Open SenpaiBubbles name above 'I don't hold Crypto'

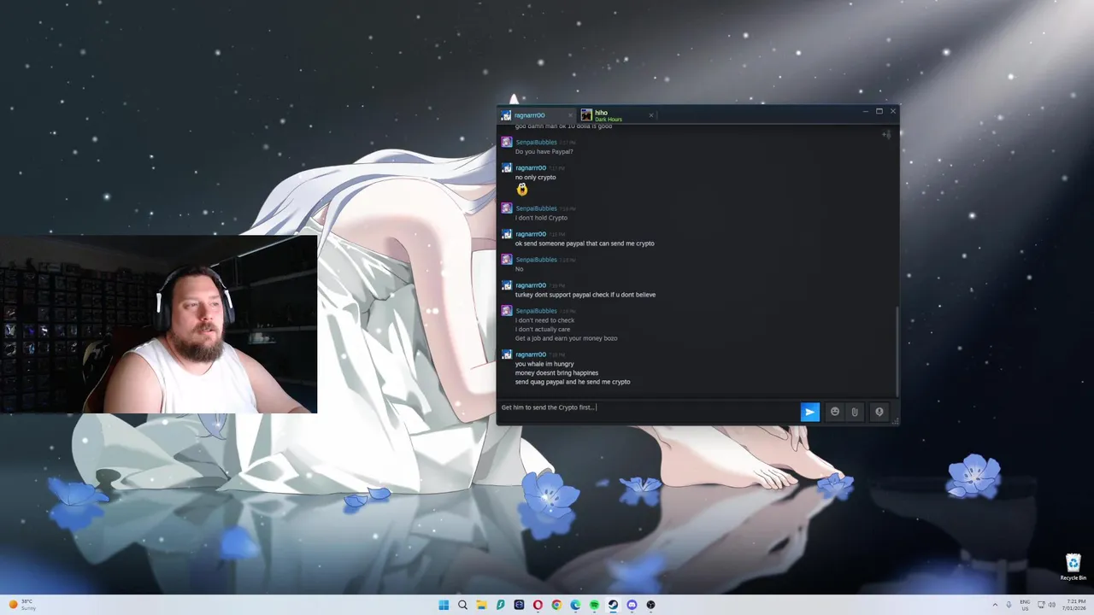(536, 208)
